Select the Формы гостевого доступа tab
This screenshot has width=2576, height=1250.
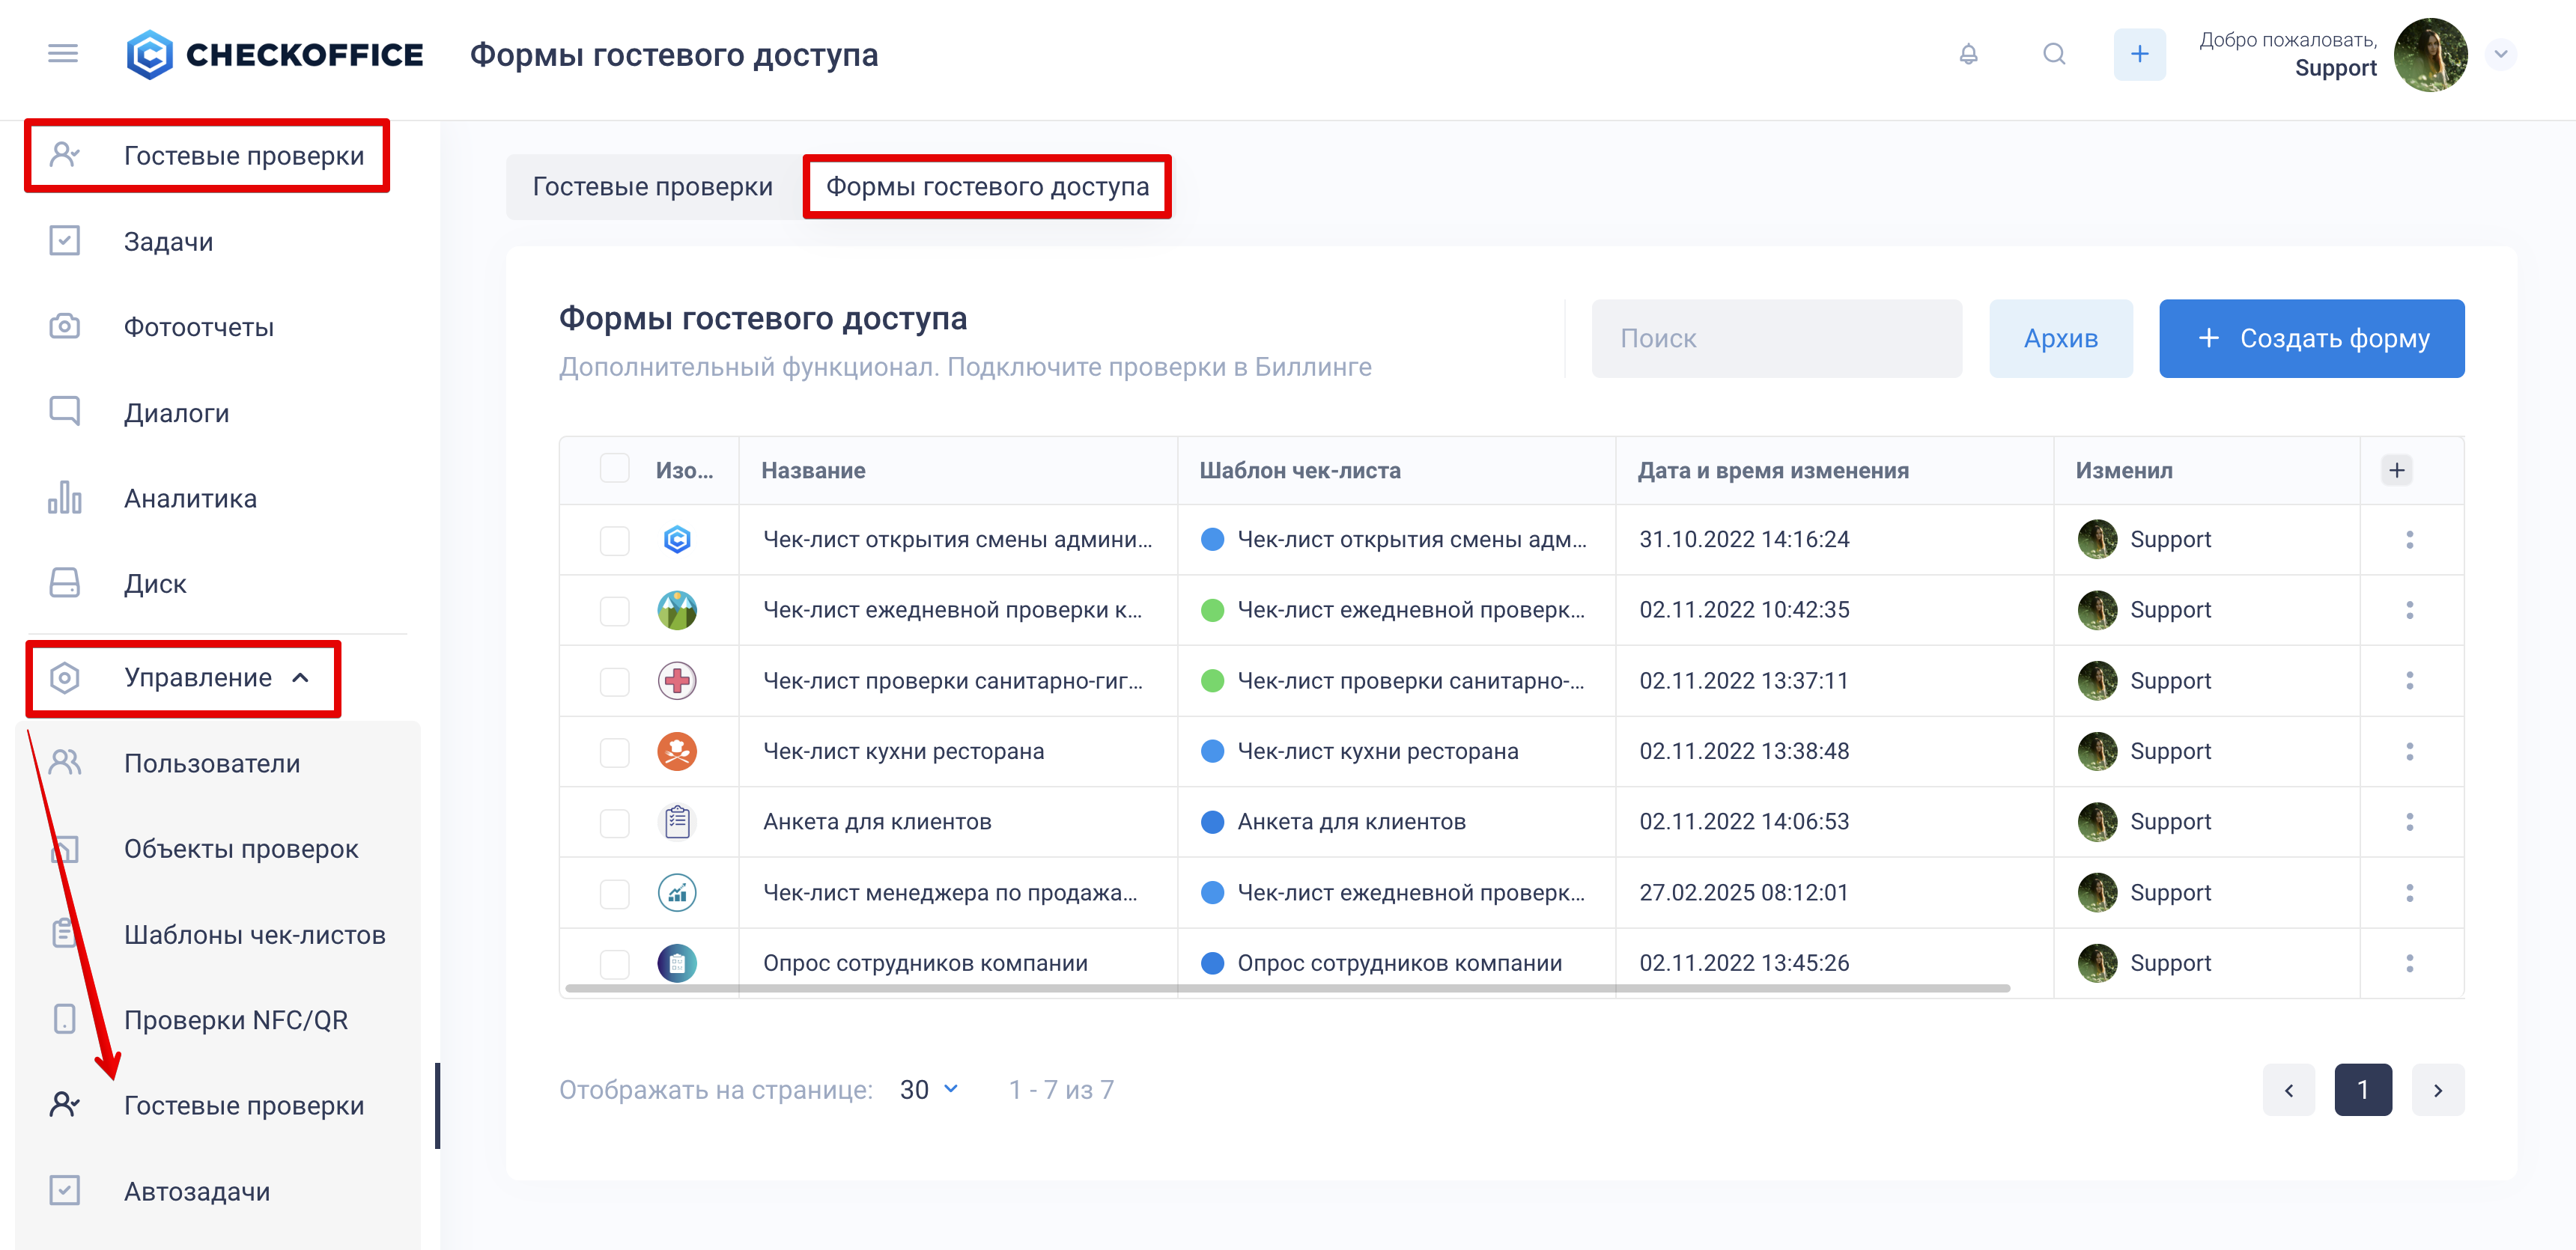click(x=987, y=187)
